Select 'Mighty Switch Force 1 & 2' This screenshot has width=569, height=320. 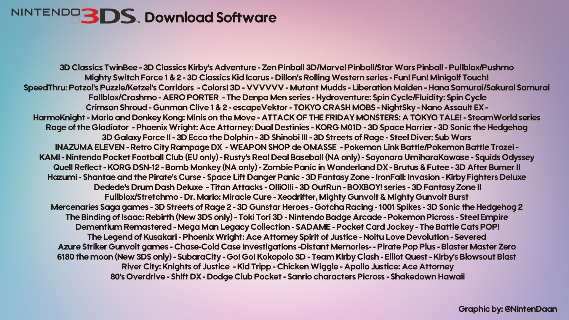click(133, 78)
